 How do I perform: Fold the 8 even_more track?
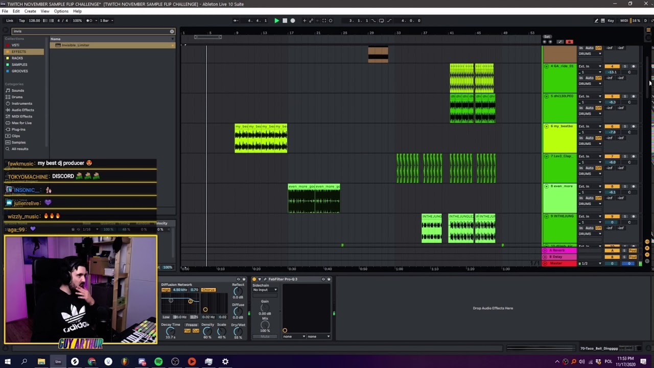point(546,187)
